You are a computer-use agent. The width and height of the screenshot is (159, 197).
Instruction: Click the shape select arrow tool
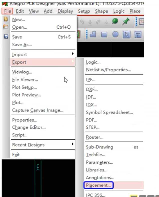tap(127, 34)
